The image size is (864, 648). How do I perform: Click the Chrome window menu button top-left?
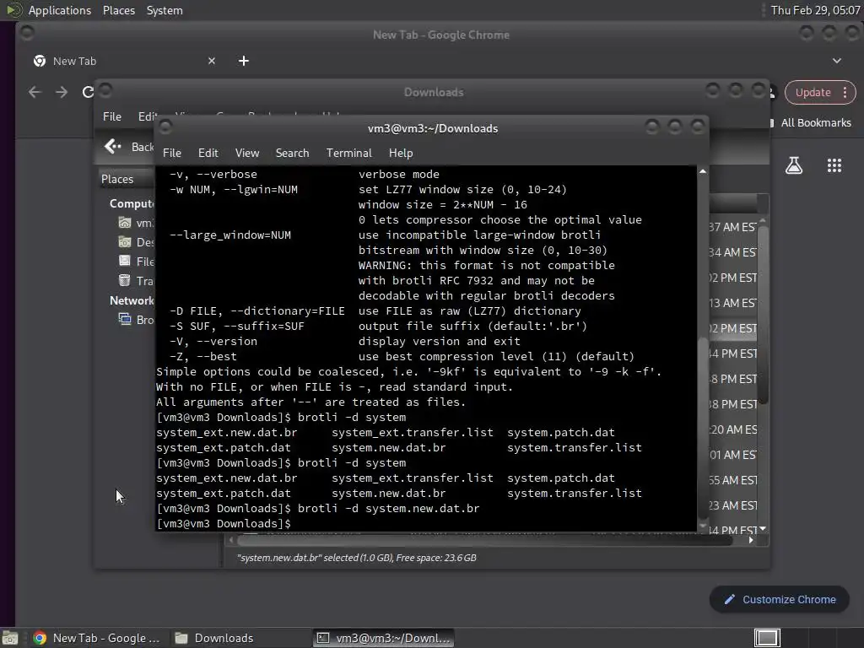click(x=26, y=34)
